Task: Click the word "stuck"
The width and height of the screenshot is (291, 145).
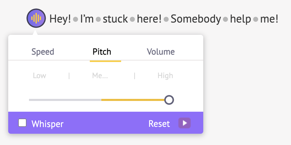Action: click(x=115, y=19)
